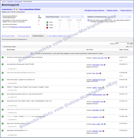Image resolution: width=134 pixels, height=138 pixels.
Task: Open Gemeinschaft breadcrumb link
Action: 10,2
